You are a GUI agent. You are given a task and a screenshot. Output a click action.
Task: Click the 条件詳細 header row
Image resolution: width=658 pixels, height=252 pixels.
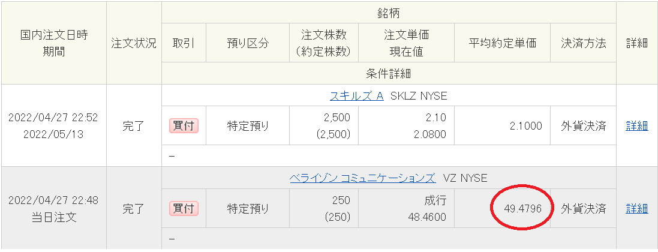pos(388,74)
